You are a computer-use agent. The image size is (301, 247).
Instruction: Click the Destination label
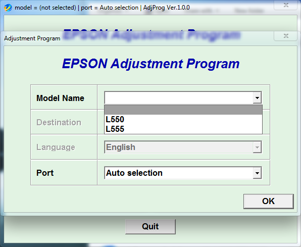(x=59, y=123)
